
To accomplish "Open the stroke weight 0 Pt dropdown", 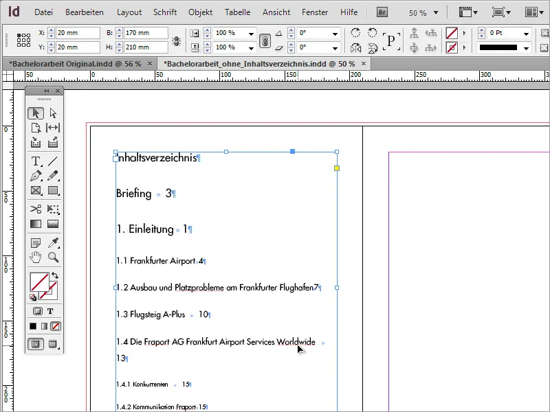I will point(526,34).
